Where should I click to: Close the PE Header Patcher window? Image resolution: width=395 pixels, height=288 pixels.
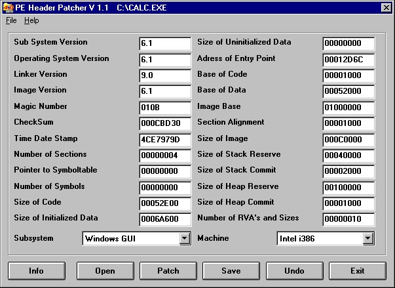(386, 8)
